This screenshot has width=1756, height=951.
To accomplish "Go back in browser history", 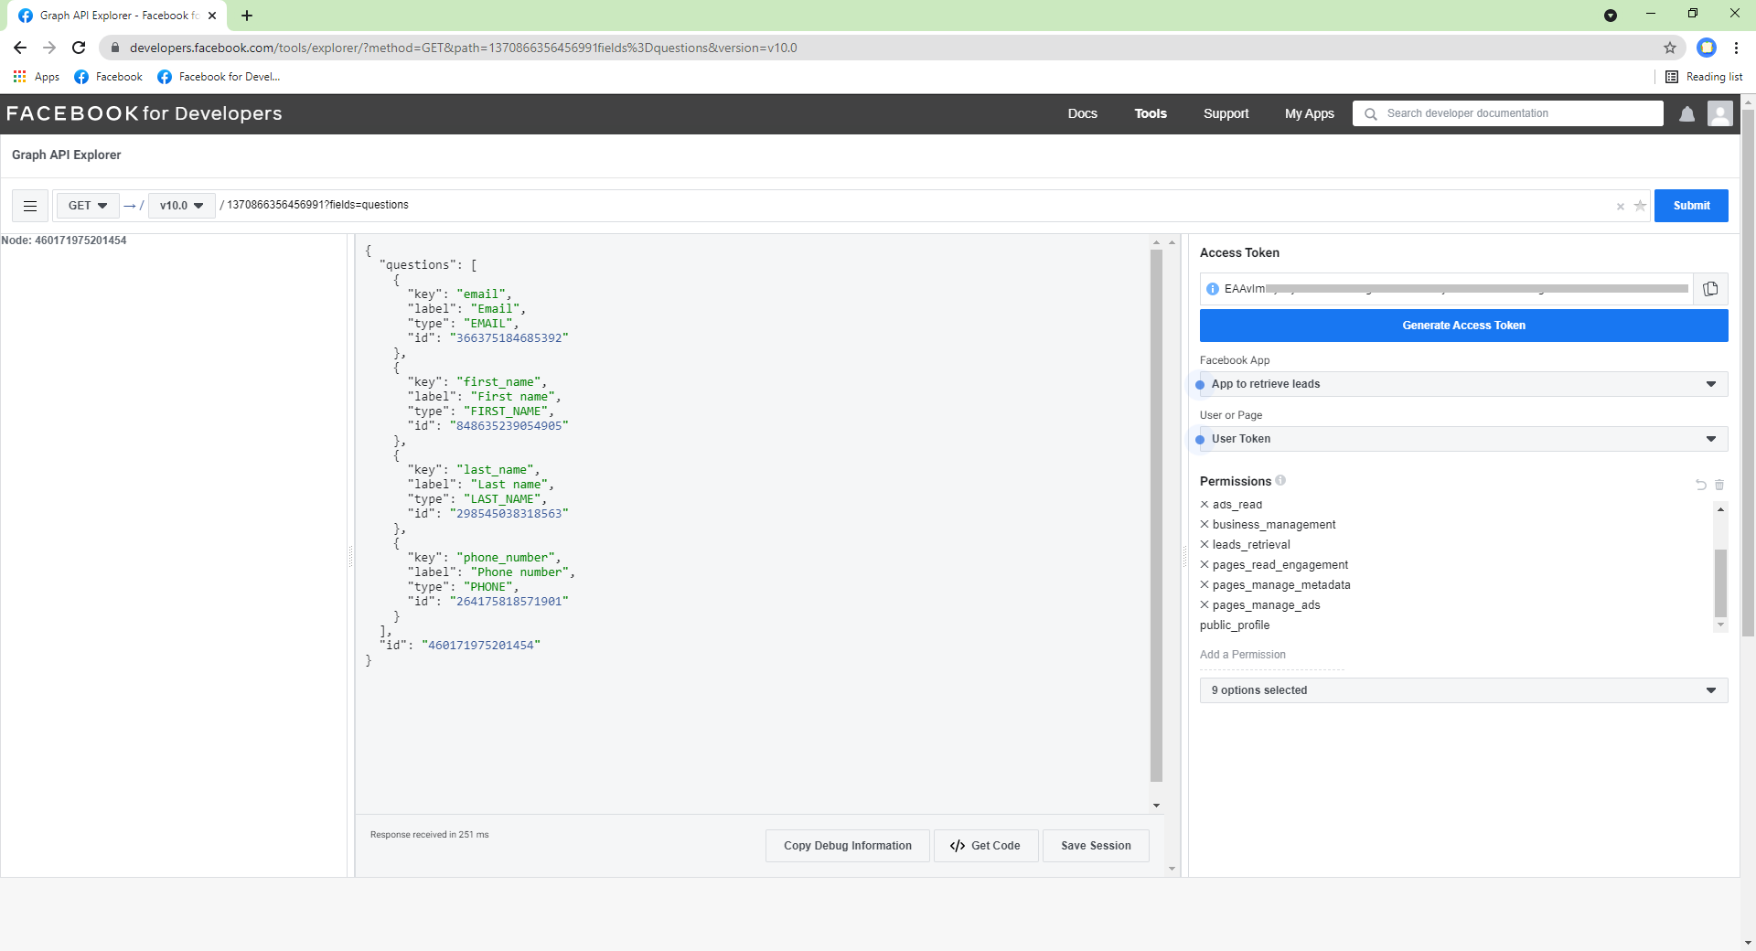I will click(20, 48).
